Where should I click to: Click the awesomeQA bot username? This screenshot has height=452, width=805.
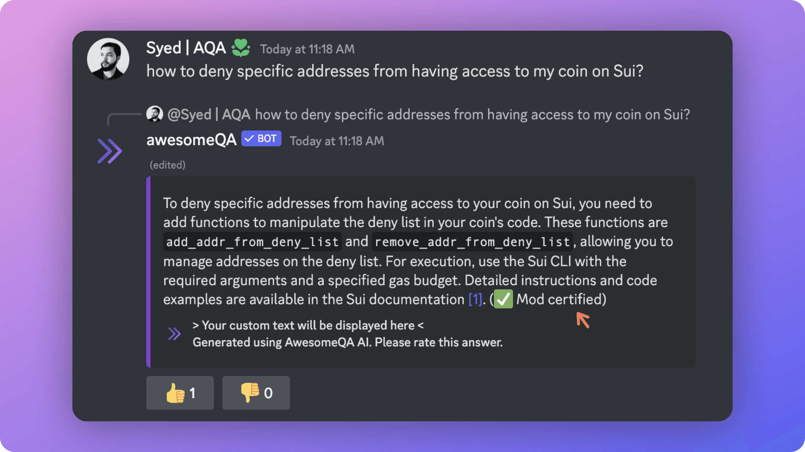click(x=191, y=140)
